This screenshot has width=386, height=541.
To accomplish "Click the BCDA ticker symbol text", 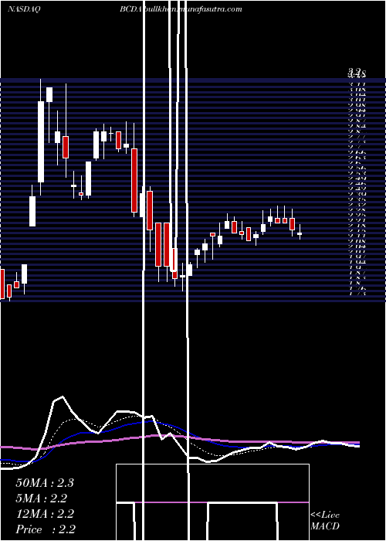I will (130, 9).
